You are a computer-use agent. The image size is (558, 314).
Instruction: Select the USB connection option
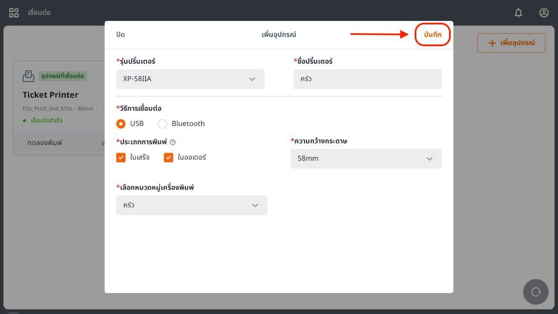121,124
